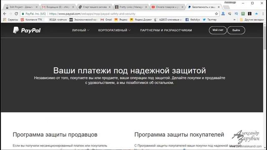Open ПАРТНЕРАМ И РАЗРАБОТЧИКАМ section

(166, 30)
